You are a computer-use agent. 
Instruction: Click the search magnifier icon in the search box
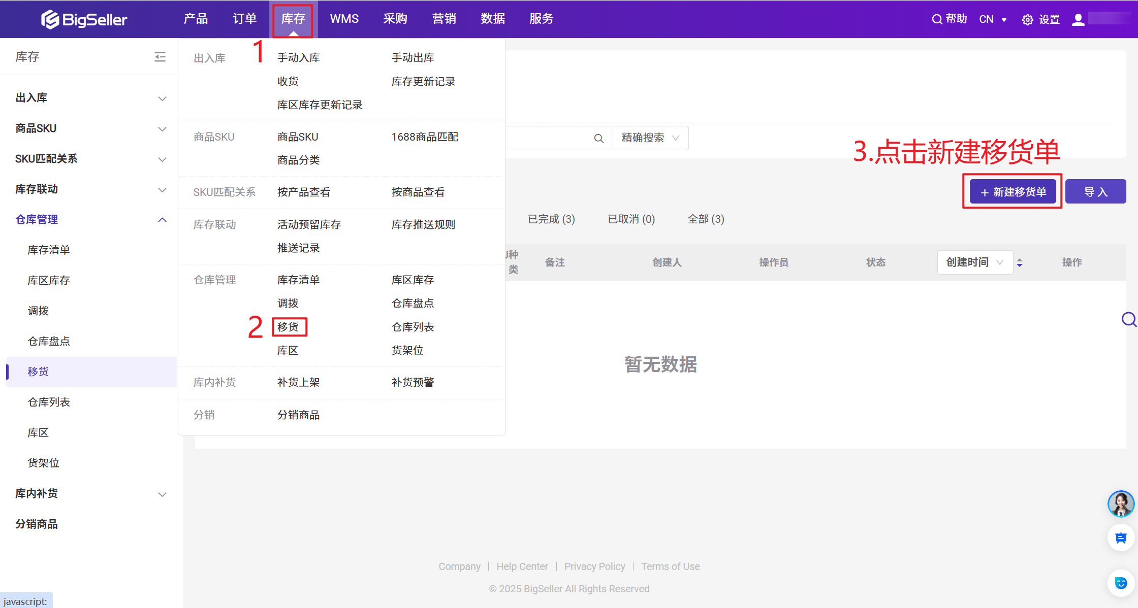(599, 138)
